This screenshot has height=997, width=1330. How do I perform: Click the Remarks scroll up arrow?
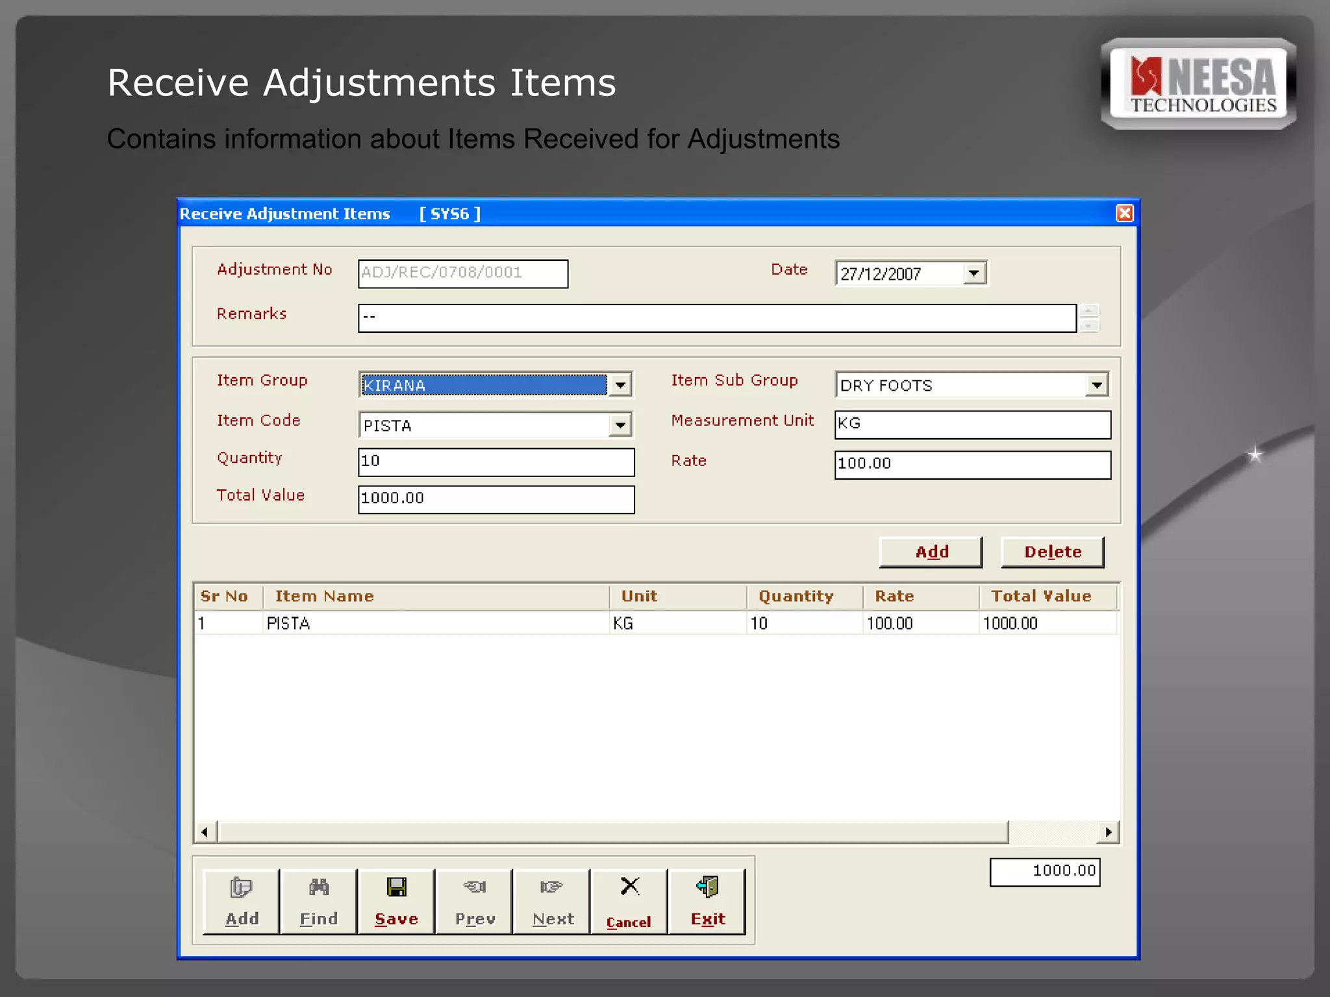point(1089,311)
